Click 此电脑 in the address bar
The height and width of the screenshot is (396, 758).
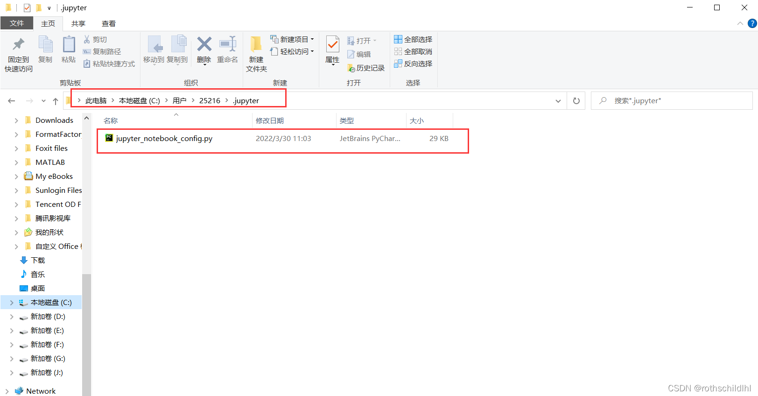tap(96, 101)
